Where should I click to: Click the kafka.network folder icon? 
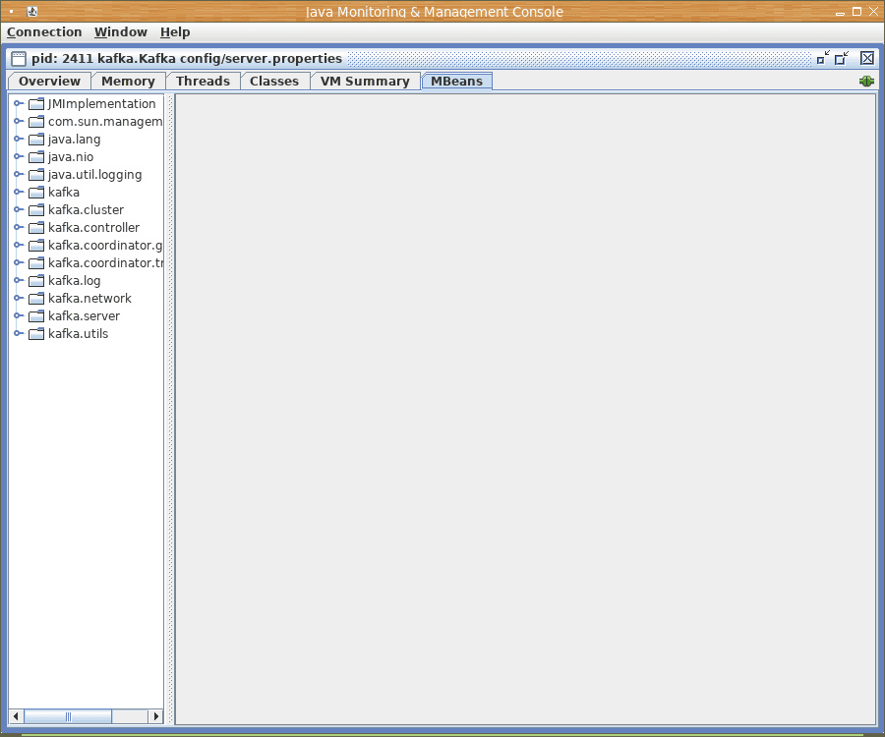coord(36,299)
